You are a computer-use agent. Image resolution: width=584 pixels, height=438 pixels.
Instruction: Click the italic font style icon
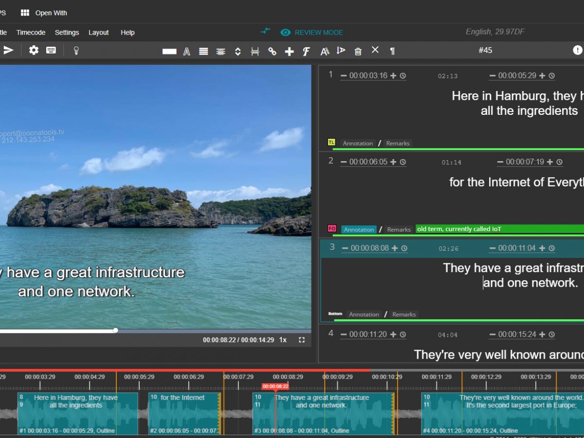306,51
